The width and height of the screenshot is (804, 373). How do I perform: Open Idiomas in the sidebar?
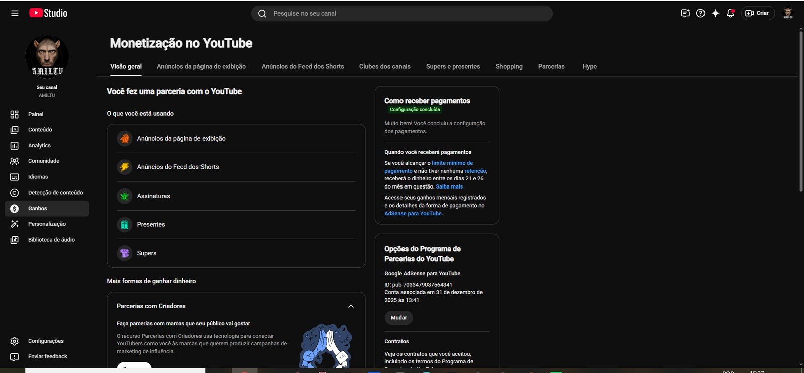tap(38, 177)
